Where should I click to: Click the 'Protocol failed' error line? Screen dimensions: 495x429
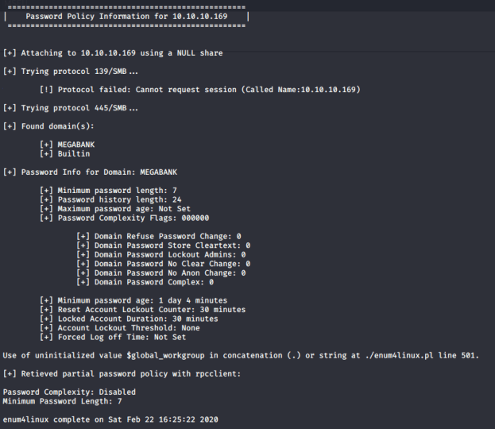[x=200, y=90]
